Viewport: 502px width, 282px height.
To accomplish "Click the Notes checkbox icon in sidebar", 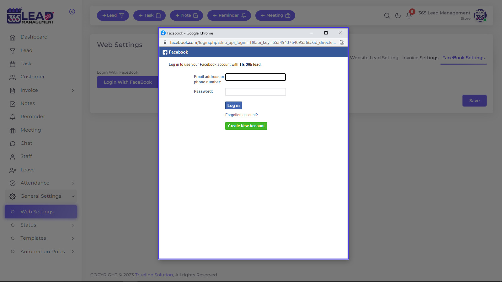I will 13,104.
